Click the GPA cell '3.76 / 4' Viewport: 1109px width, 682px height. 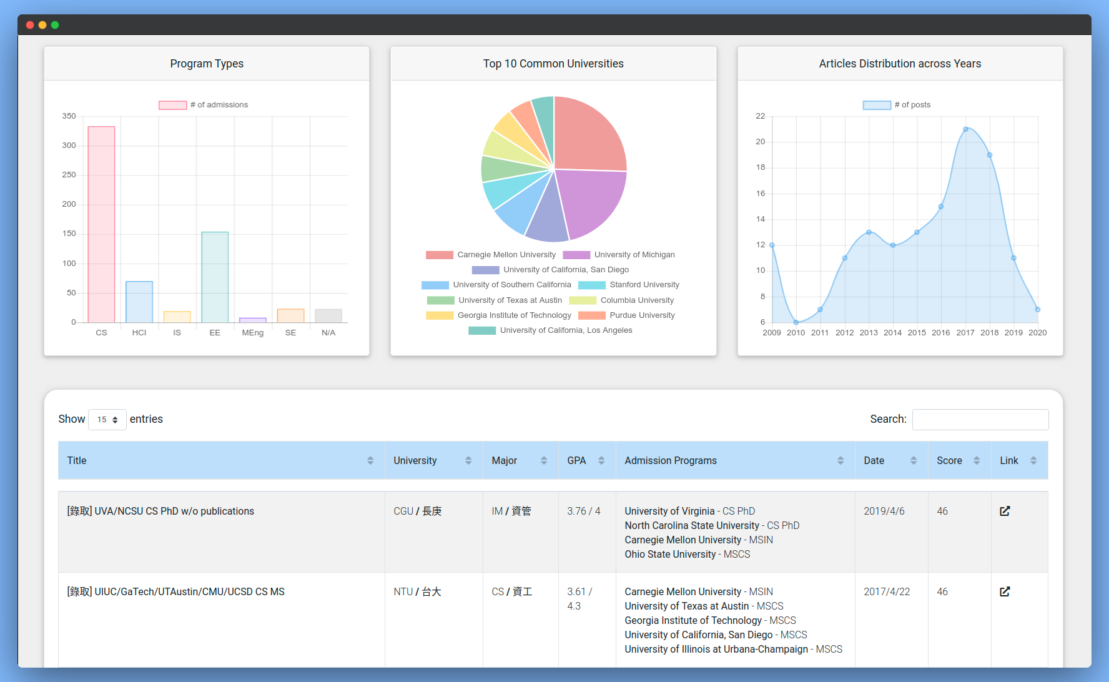click(584, 511)
